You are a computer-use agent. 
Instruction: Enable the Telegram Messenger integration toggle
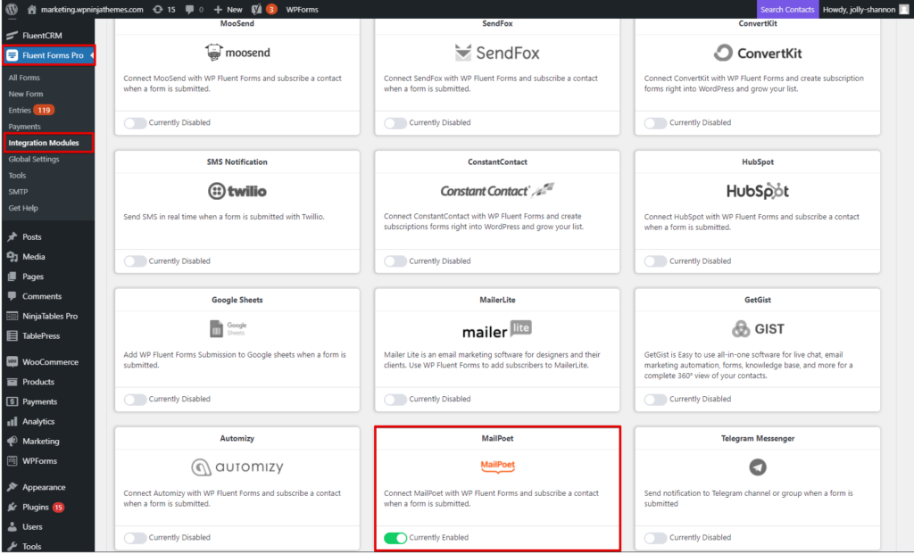(655, 538)
